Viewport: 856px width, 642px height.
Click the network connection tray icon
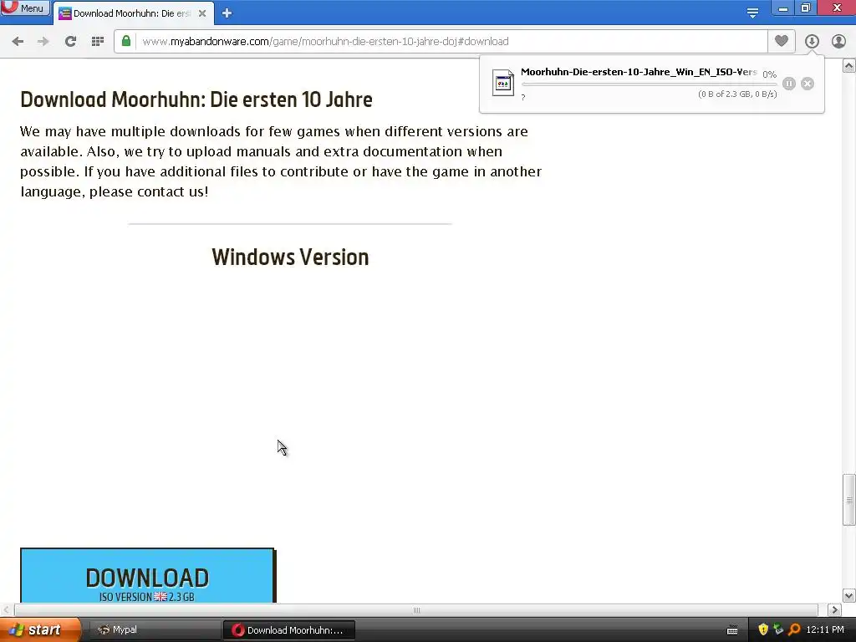pos(778,629)
